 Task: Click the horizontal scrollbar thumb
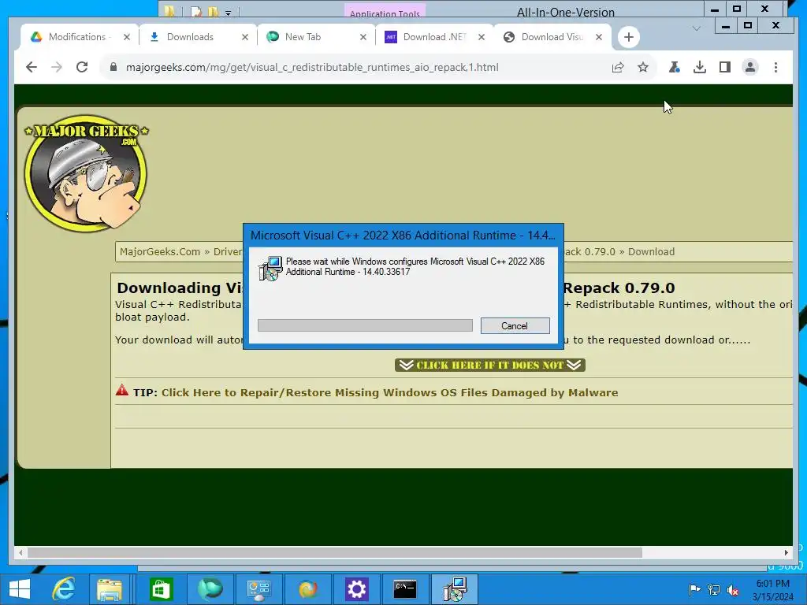pos(334,552)
